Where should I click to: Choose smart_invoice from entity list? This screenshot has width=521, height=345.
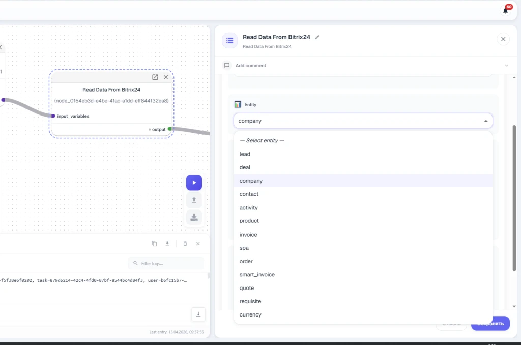tap(363, 275)
